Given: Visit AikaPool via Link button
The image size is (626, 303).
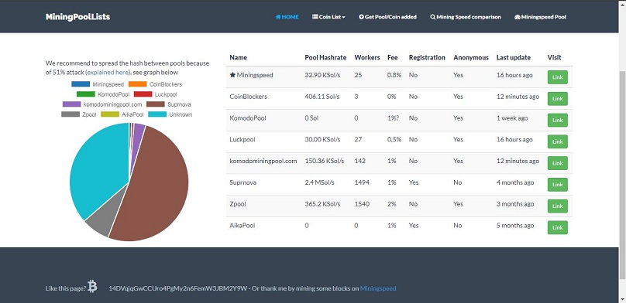Looking at the screenshot, I should coord(557,228).
